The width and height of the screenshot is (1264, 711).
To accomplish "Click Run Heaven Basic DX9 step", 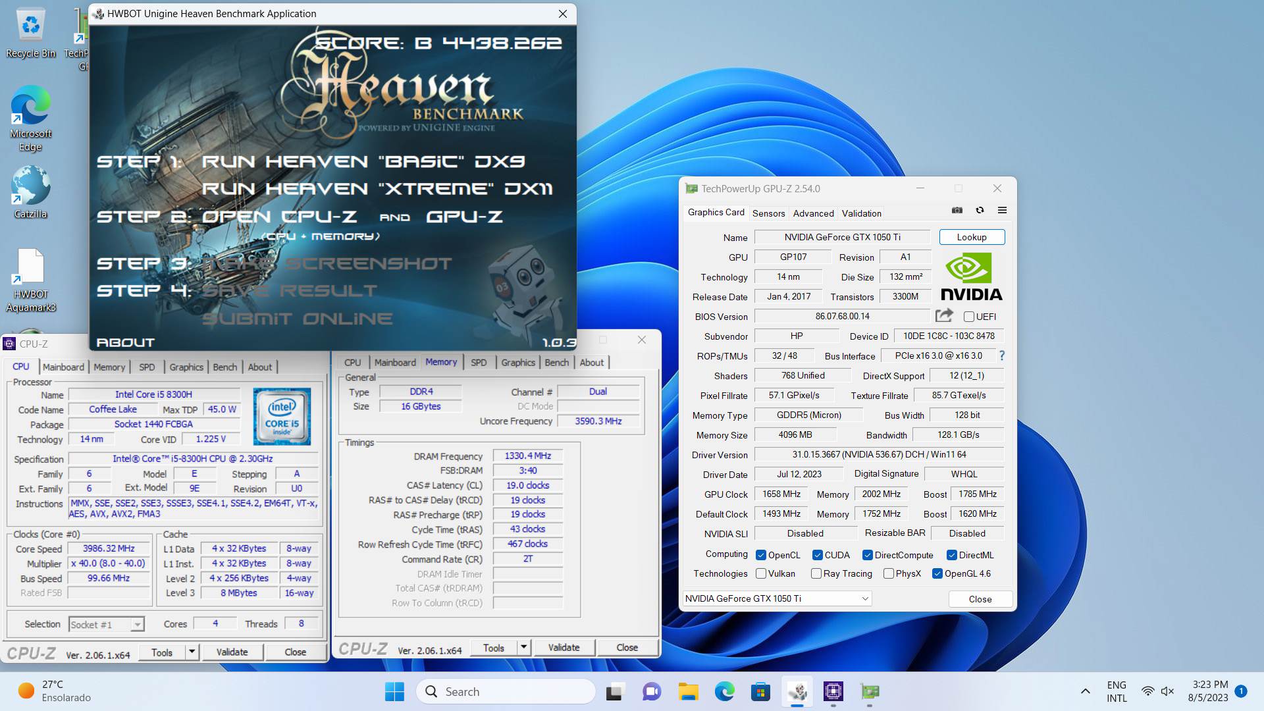I will (x=363, y=161).
